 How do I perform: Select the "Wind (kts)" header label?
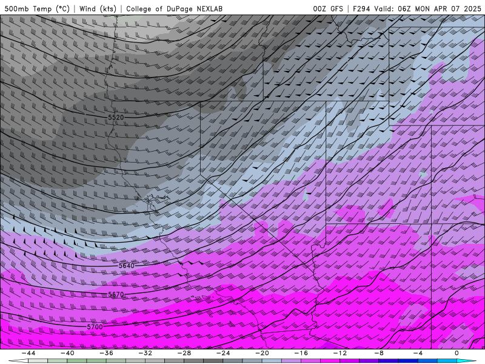click(98, 9)
